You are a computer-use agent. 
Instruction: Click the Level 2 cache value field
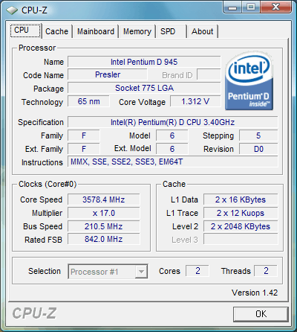[241, 226]
